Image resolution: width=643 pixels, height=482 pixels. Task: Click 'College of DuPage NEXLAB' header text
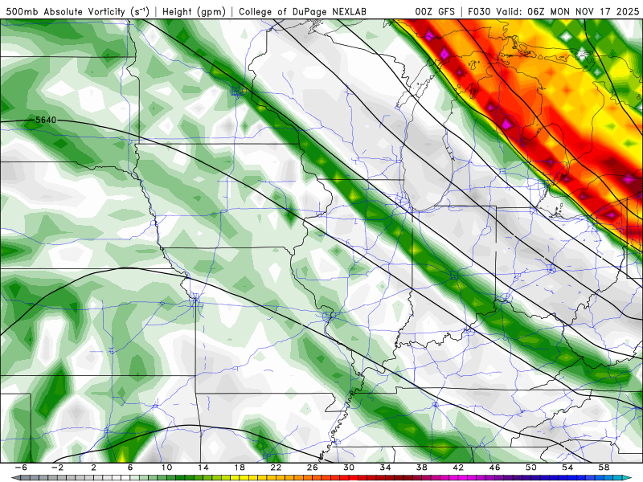(302, 12)
